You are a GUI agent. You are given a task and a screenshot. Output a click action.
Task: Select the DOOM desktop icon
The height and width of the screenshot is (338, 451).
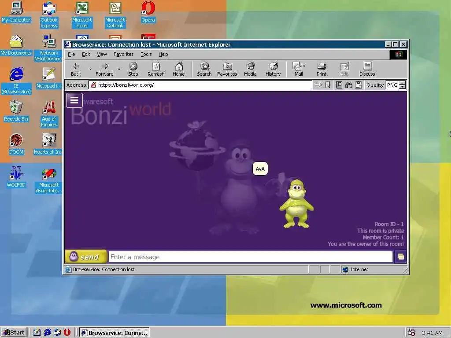coord(16,144)
